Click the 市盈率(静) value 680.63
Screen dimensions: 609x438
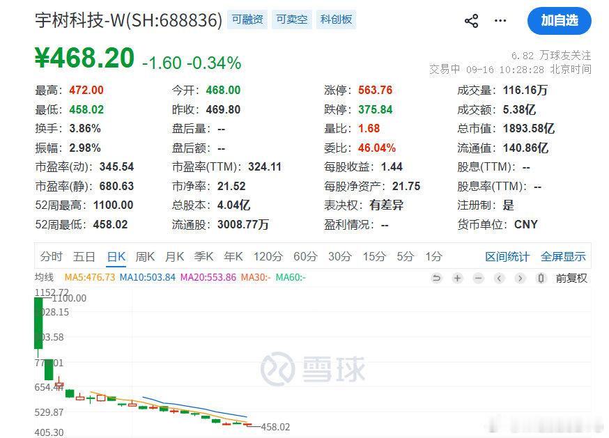pyautogui.click(x=116, y=187)
